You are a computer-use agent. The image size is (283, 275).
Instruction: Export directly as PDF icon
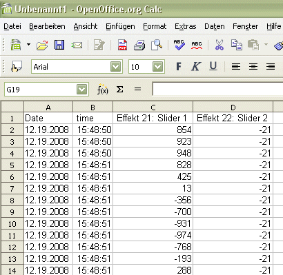pyautogui.click(x=122, y=45)
